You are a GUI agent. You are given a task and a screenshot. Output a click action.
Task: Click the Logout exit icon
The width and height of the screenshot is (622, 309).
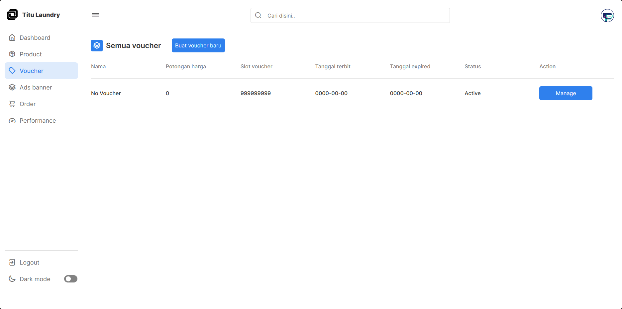click(x=12, y=262)
